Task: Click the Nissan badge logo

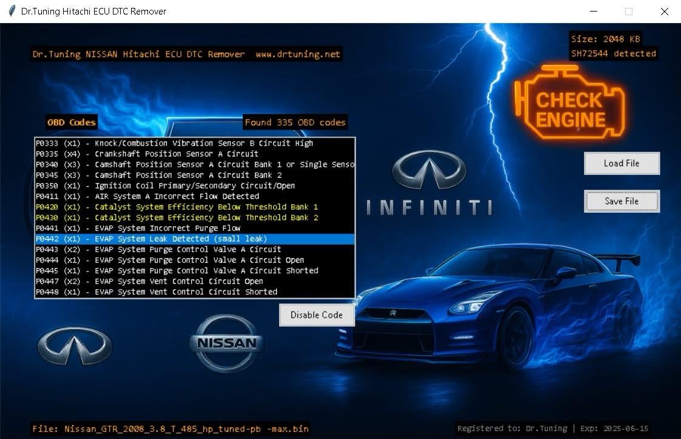Action: [x=226, y=343]
